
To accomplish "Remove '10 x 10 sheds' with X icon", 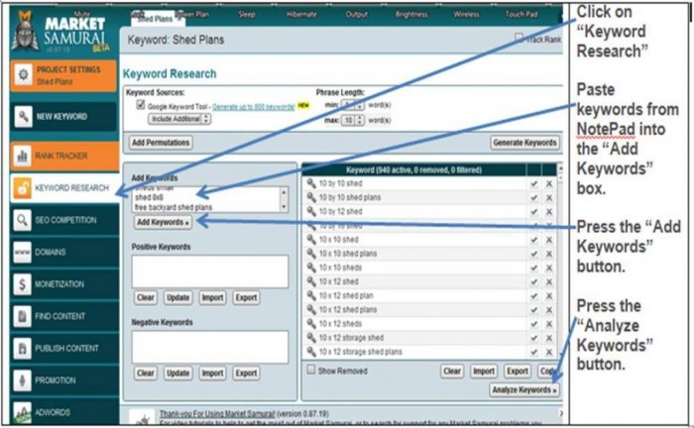I will point(549,267).
